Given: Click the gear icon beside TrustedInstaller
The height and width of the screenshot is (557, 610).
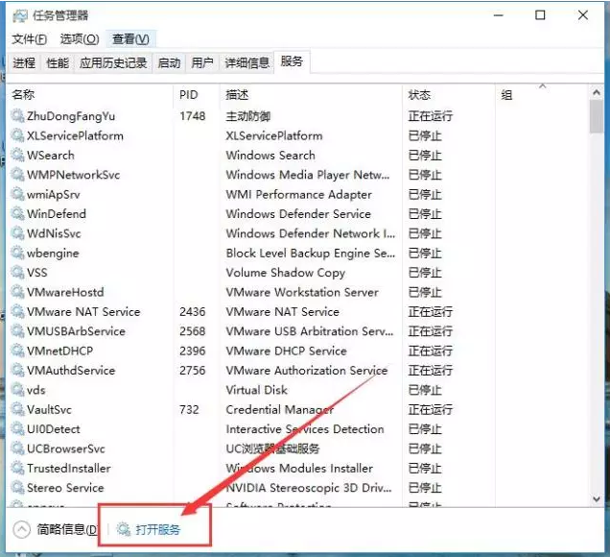Looking at the screenshot, I should pos(17,468).
